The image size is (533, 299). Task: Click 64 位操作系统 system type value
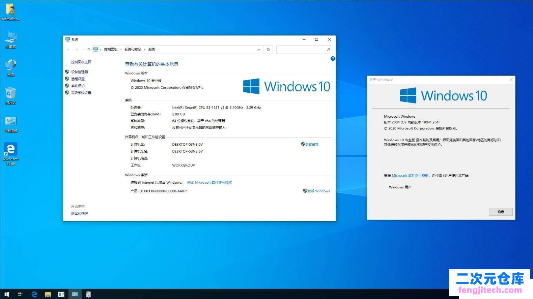click(x=198, y=121)
